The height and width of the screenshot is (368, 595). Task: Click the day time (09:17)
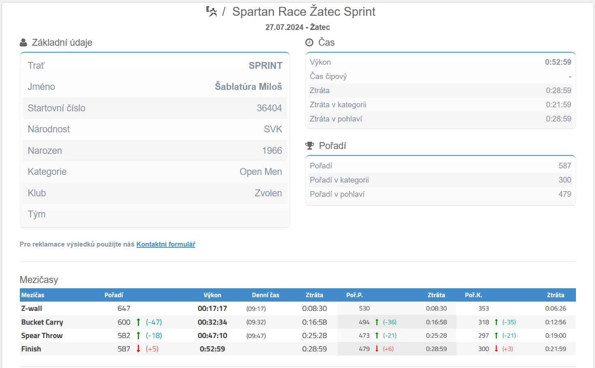click(256, 309)
